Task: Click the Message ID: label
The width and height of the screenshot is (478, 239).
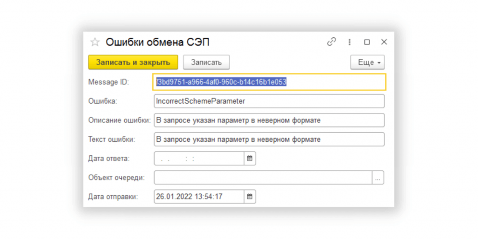Action: tap(108, 82)
